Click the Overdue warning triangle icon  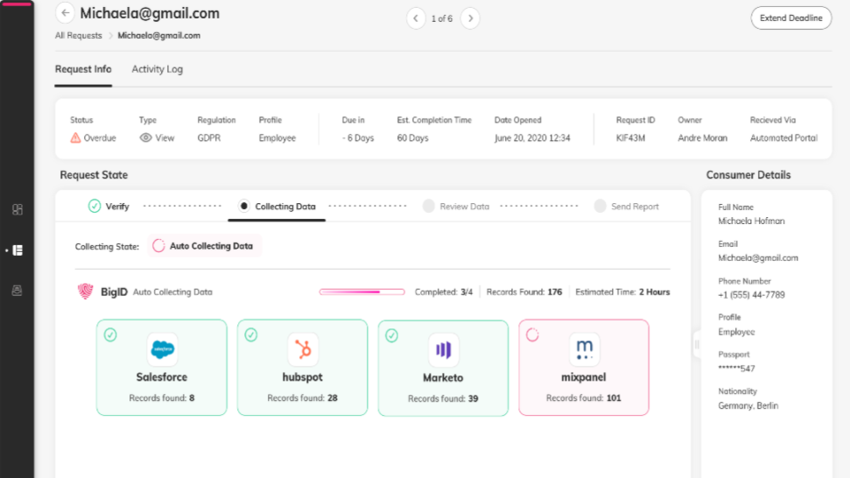pos(75,137)
